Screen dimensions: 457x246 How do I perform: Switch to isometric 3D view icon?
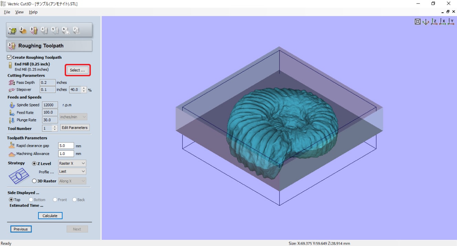pyautogui.click(x=426, y=22)
